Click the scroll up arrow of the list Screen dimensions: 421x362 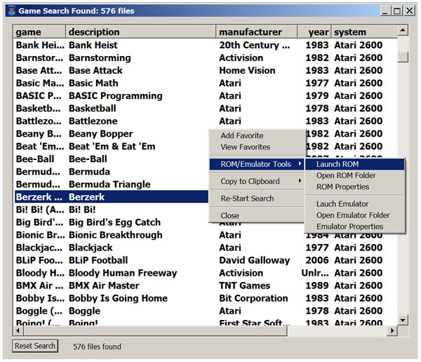point(402,31)
